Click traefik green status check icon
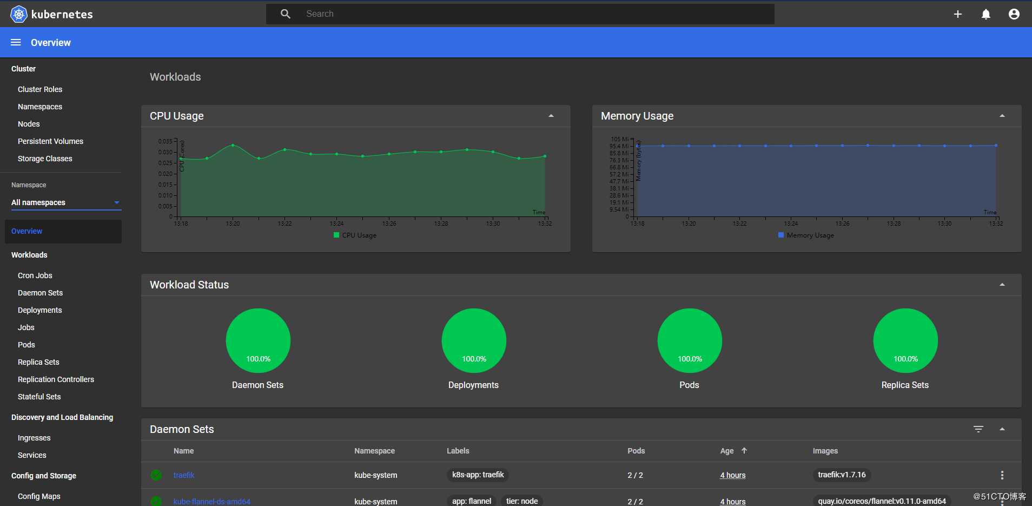Screen dimensions: 1032x506 coord(156,475)
